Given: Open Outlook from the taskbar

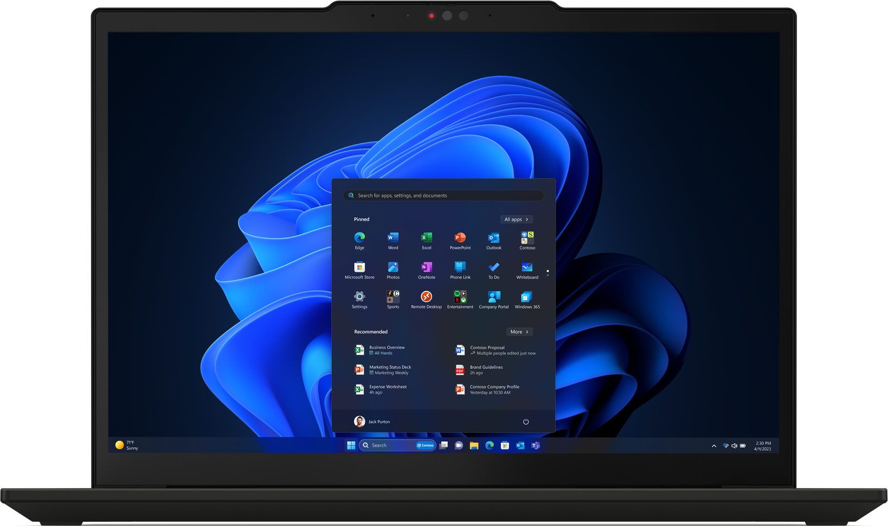Looking at the screenshot, I should coord(520,445).
